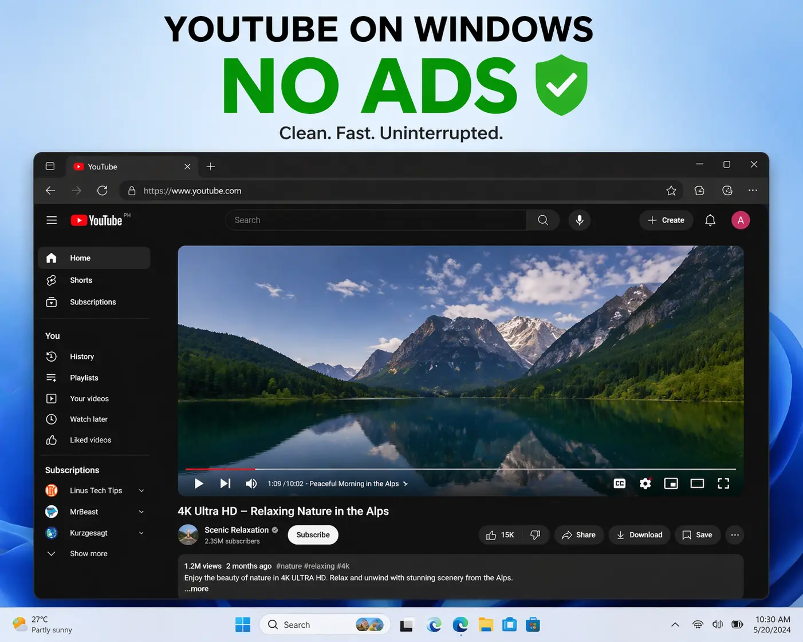Open the Create button
The width and height of the screenshot is (803, 642).
pyautogui.click(x=666, y=220)
